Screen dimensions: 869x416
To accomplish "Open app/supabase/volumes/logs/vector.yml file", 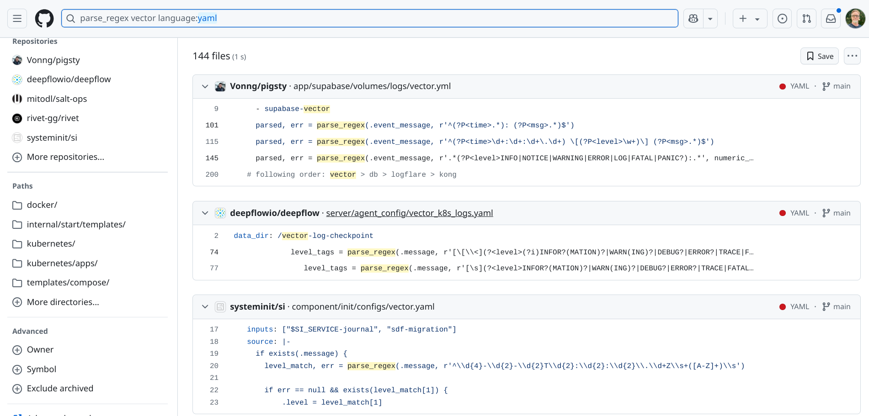I will 372,86.
